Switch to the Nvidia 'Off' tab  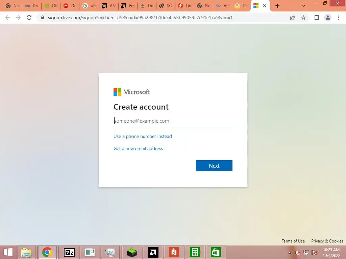coord(51,6)
